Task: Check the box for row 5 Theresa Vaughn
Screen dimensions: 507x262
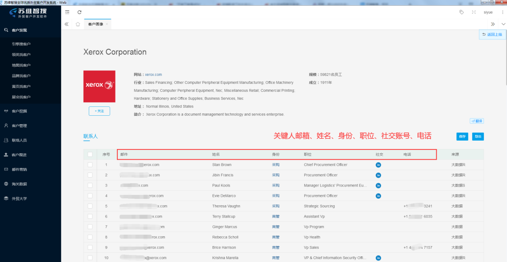Action: coord(90,206)
